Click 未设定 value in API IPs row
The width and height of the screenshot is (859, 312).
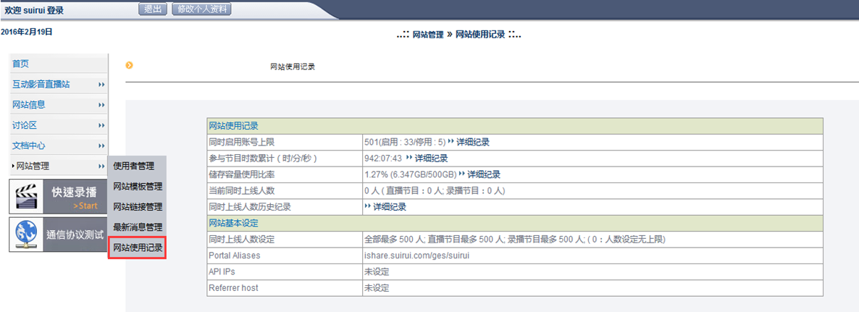pos(377,272)
